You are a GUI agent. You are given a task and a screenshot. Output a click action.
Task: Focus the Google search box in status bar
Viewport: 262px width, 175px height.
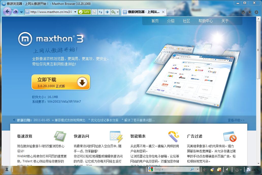tap(171, 169)
